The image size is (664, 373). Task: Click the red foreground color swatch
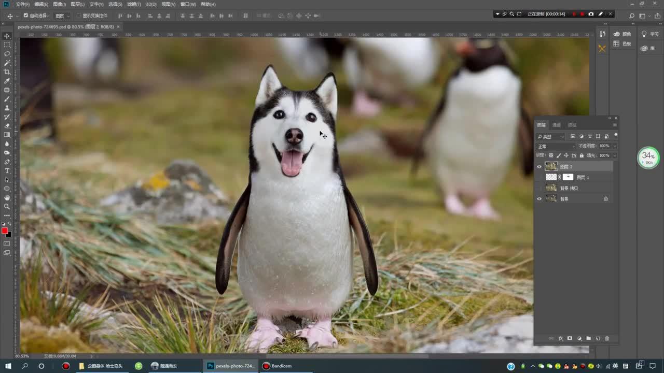point(5,231)
